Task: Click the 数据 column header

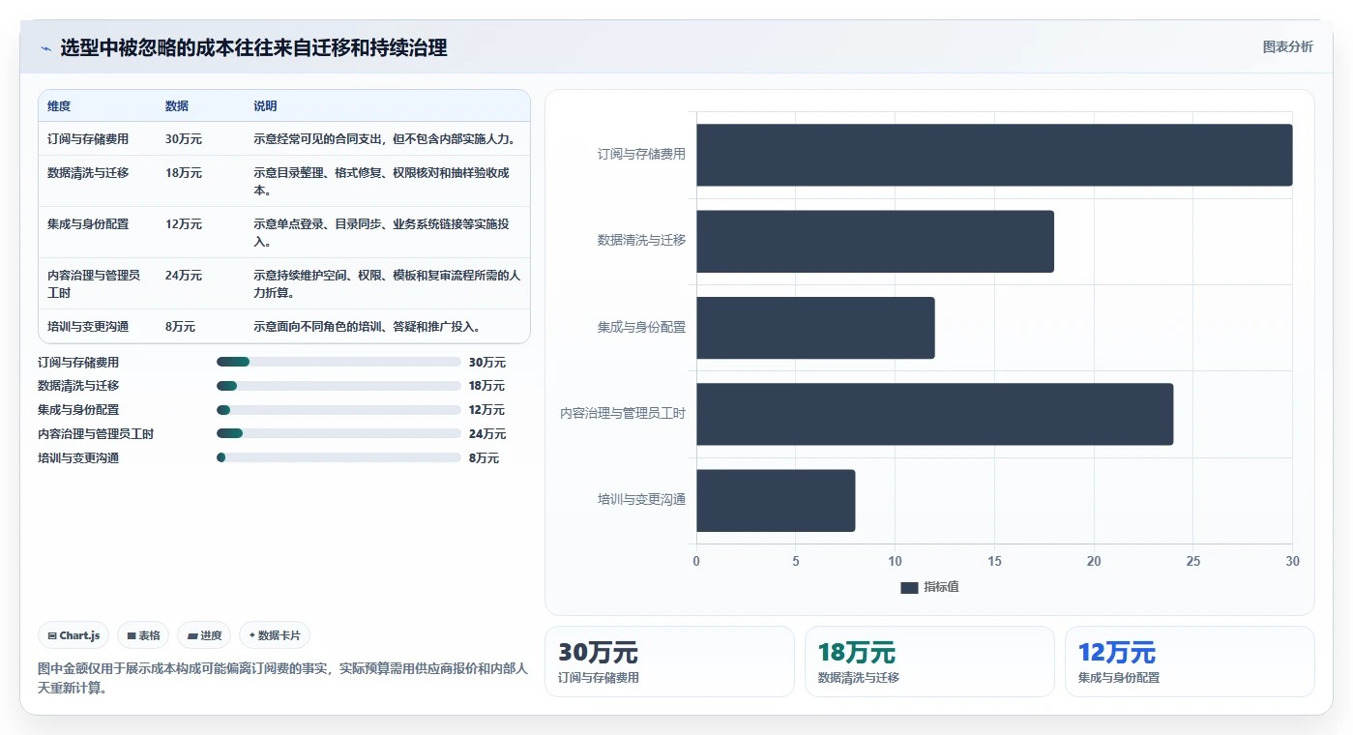Action: [x=177, y=106]
